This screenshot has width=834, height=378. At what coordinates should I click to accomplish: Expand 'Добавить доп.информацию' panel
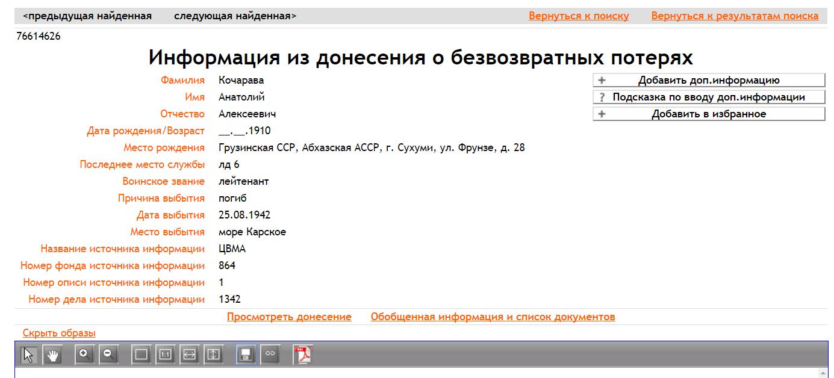pyautogui.click(x=709, y=80)
